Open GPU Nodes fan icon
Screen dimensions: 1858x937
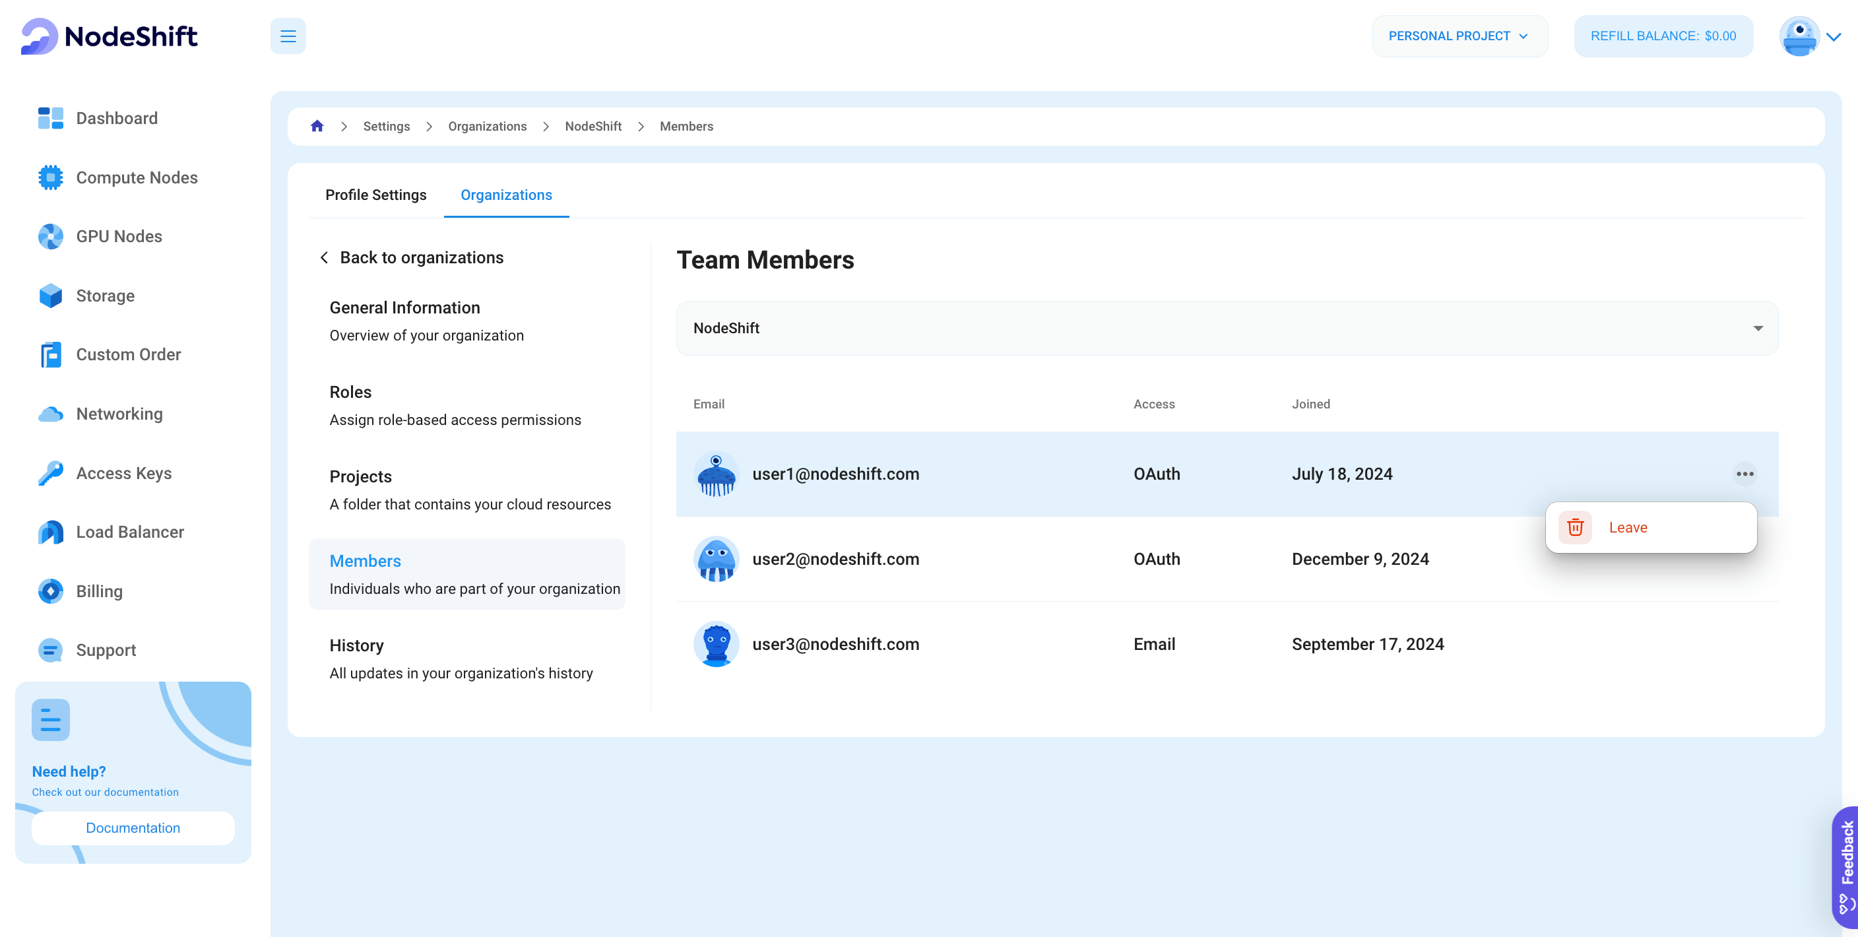pyautogui.click(x=51, y=237)
